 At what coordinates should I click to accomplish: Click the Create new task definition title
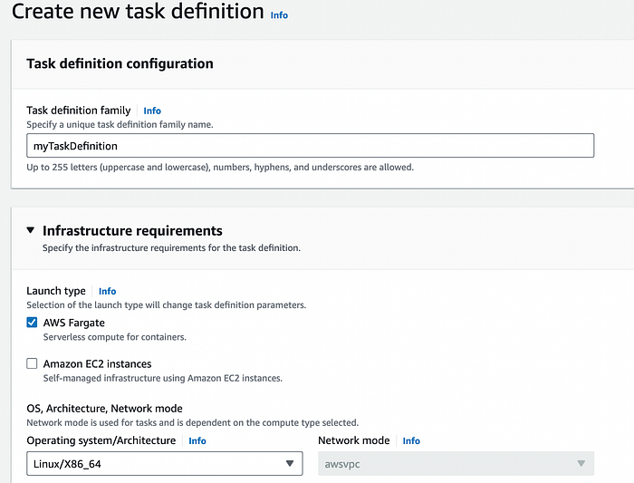[138, 13]
